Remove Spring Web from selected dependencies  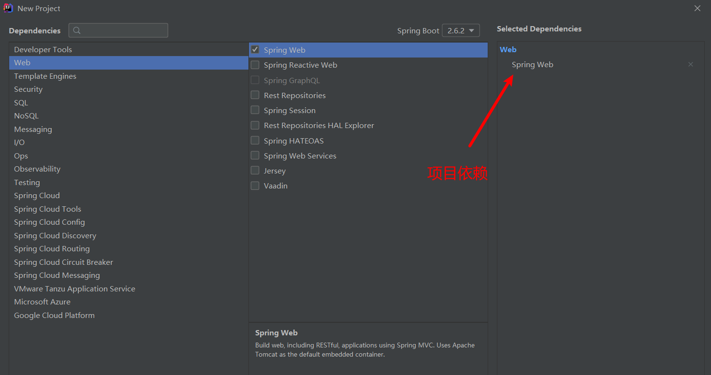691,64
